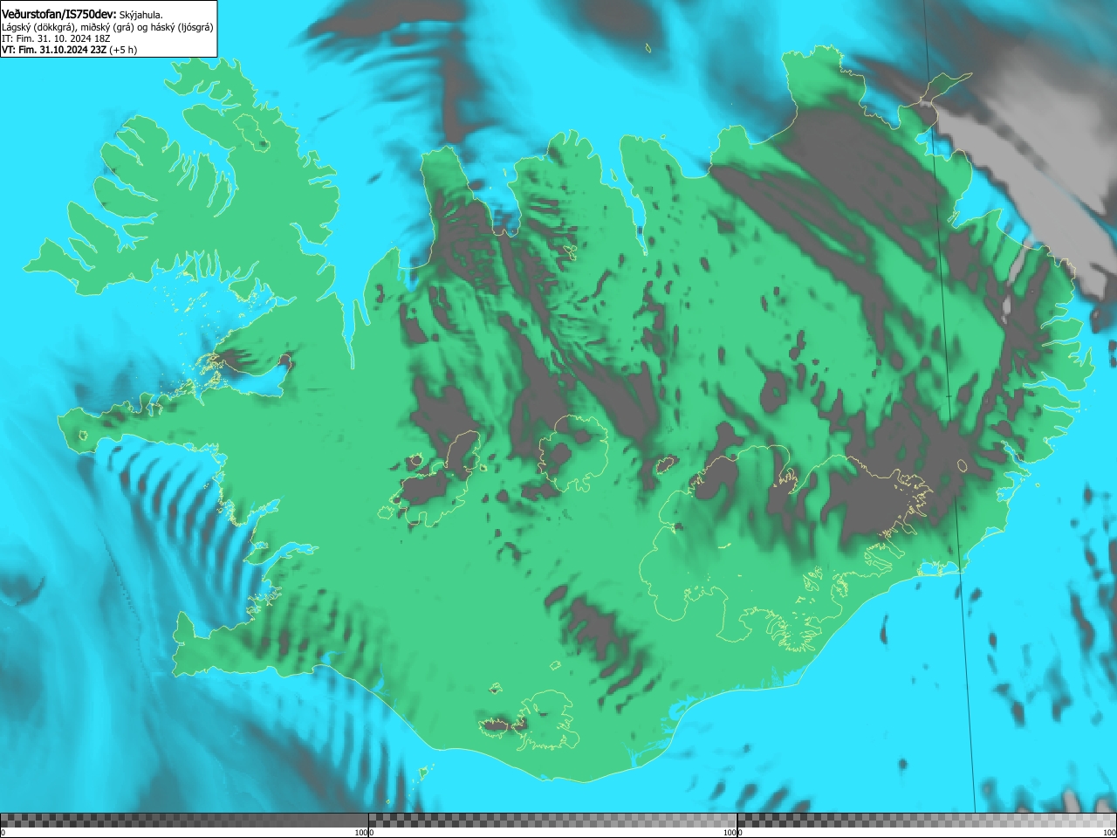Viewport: 1117px width, 838px height.
Task: Click the 'VT: Fim. 31.10.2024 23Z' valid time text
Action: tap(54, 50)
